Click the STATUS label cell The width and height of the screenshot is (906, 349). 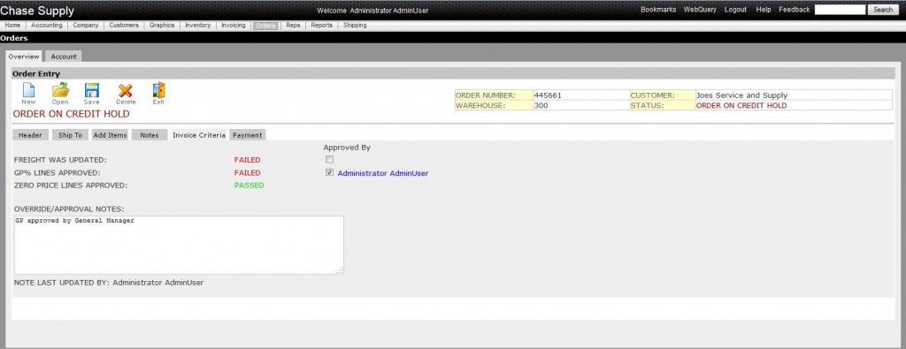click(662, 105)
